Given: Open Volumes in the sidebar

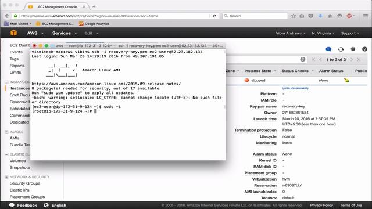Looking at the screenshot, I should coord(17,161).
